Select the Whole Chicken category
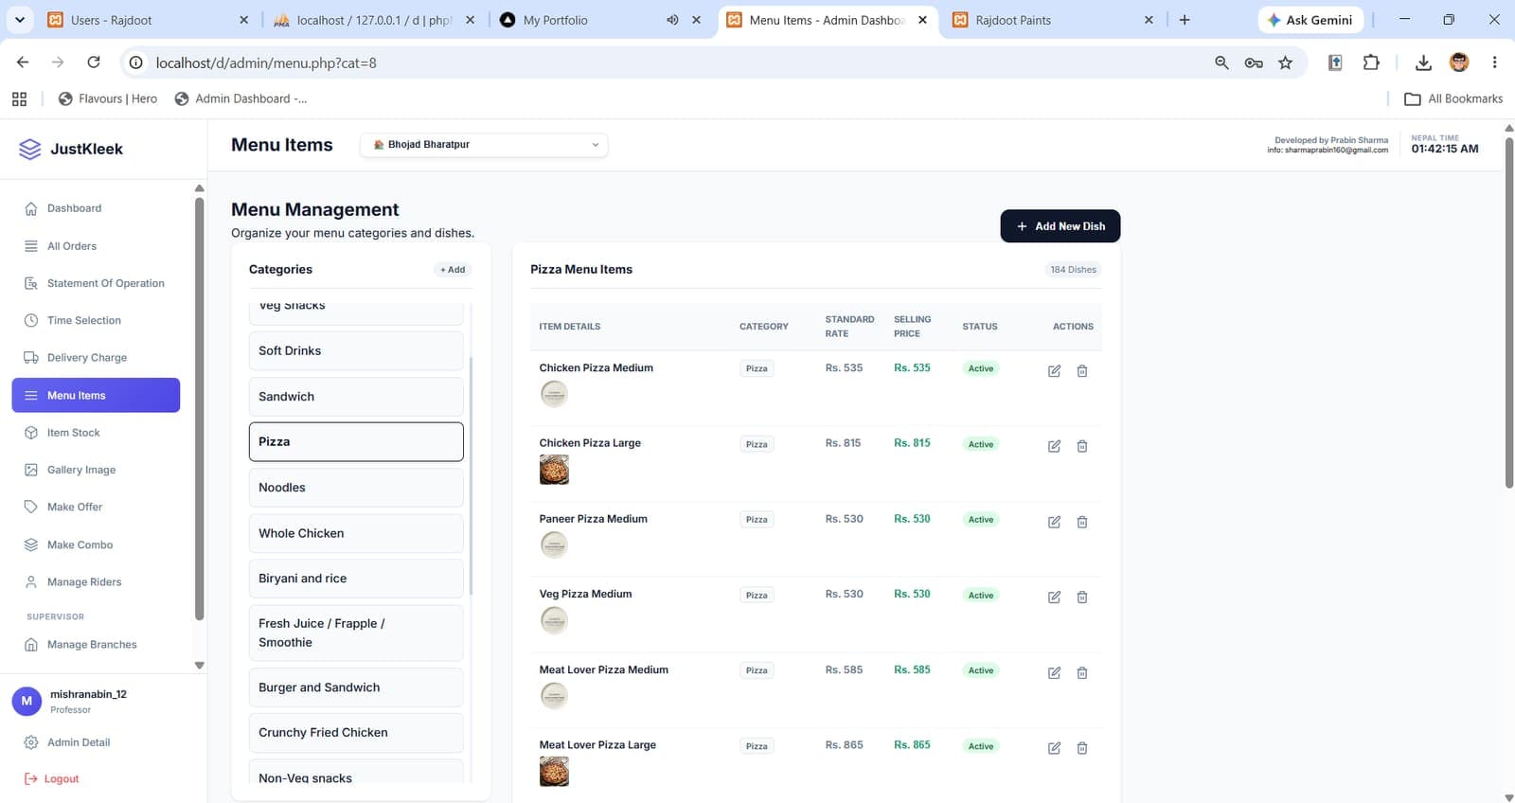Screen dimensions: 1515x803 (x=356, y=533)
